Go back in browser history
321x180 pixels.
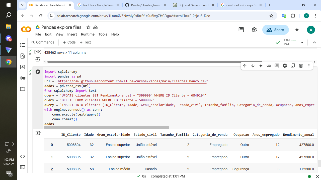[23, 16]
